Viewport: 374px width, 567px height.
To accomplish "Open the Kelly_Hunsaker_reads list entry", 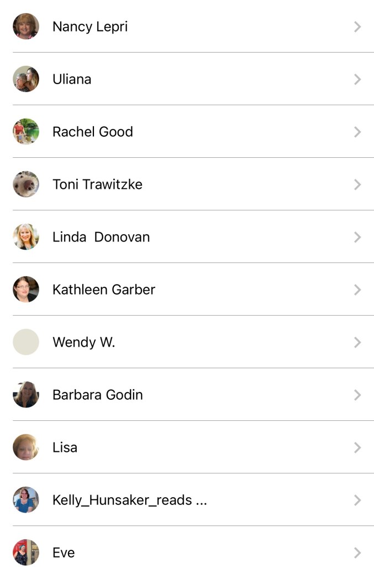I will [x=129, y=500].
